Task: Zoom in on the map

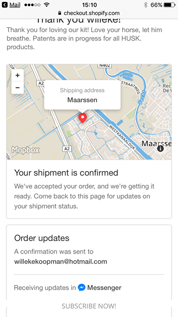Action: (x=17, y=75)
